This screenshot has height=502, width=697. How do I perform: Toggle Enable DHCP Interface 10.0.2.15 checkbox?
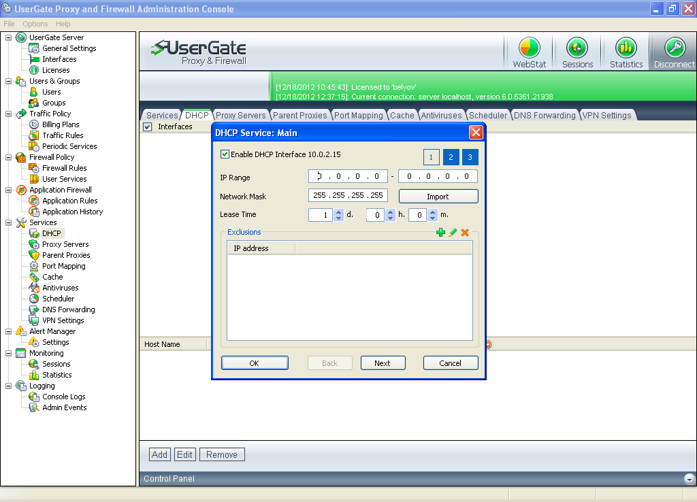pos(225,154)
